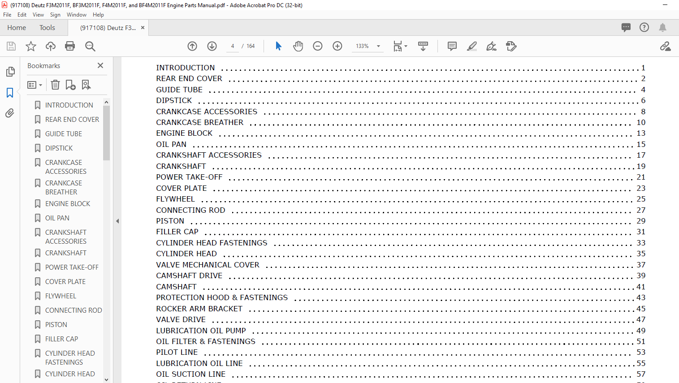Screen dimensions: 679x383
Task: Upload the file to cloud storage
Action: (51, 46)
